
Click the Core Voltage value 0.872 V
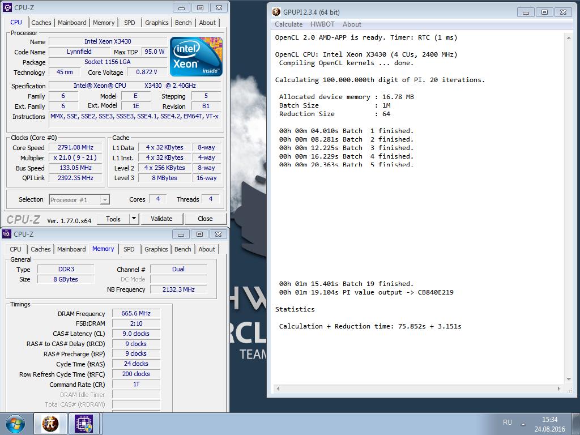[x=147, y=72]
